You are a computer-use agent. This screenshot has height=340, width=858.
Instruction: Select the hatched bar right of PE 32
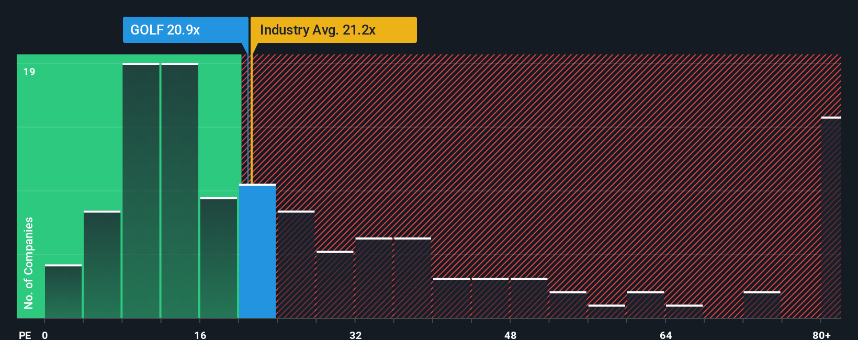coord(374,278)
